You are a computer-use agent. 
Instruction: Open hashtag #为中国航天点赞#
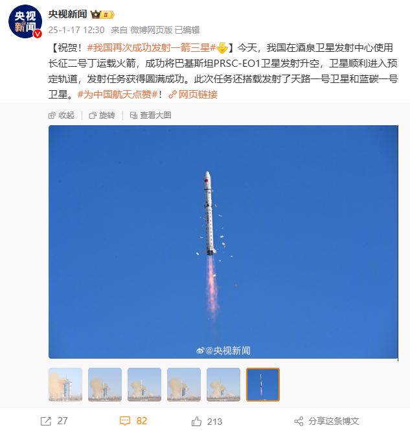[x=117, y=95]
